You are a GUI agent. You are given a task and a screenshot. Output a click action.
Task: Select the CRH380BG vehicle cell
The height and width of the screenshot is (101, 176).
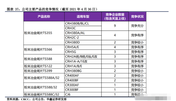[x=83, y=71]
